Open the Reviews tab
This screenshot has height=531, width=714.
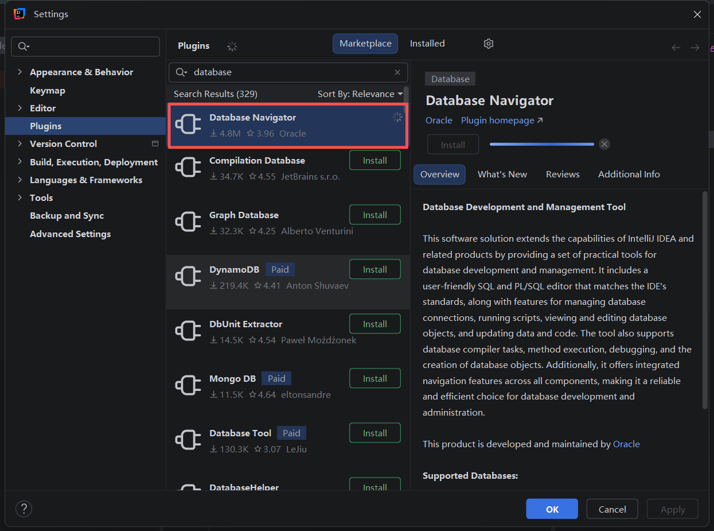click(x=563, y=175)
